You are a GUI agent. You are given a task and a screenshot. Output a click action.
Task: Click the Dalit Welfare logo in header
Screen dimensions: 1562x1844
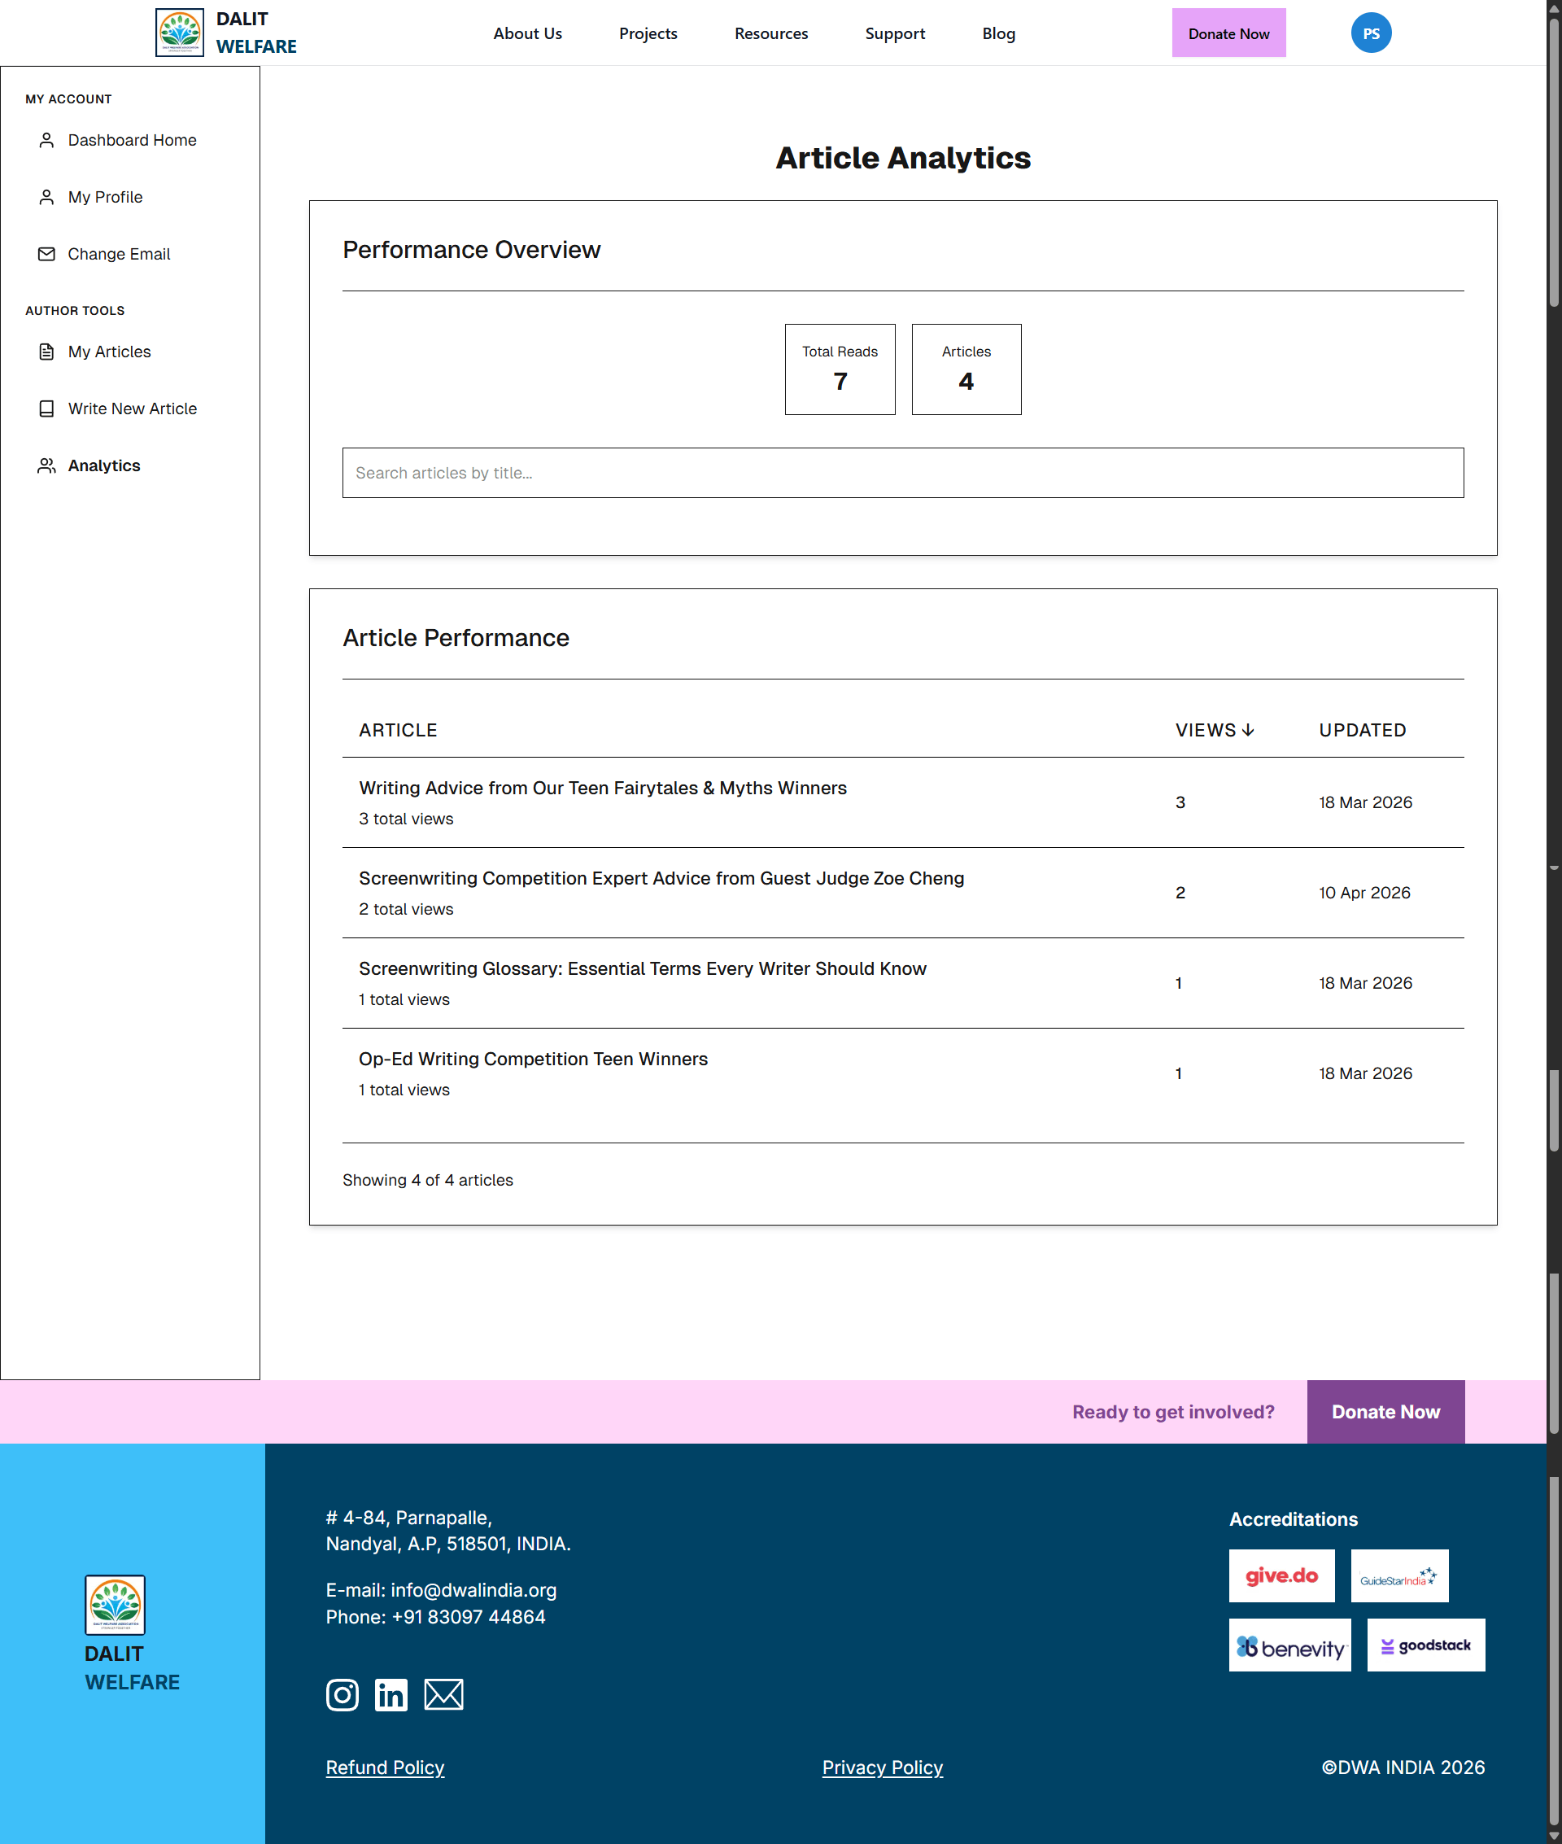tap(180, 32)
